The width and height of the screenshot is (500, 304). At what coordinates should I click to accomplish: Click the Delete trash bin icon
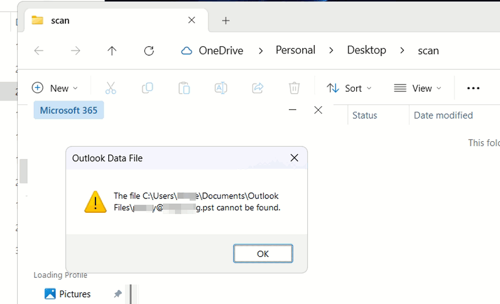click(x=294, y=88)
